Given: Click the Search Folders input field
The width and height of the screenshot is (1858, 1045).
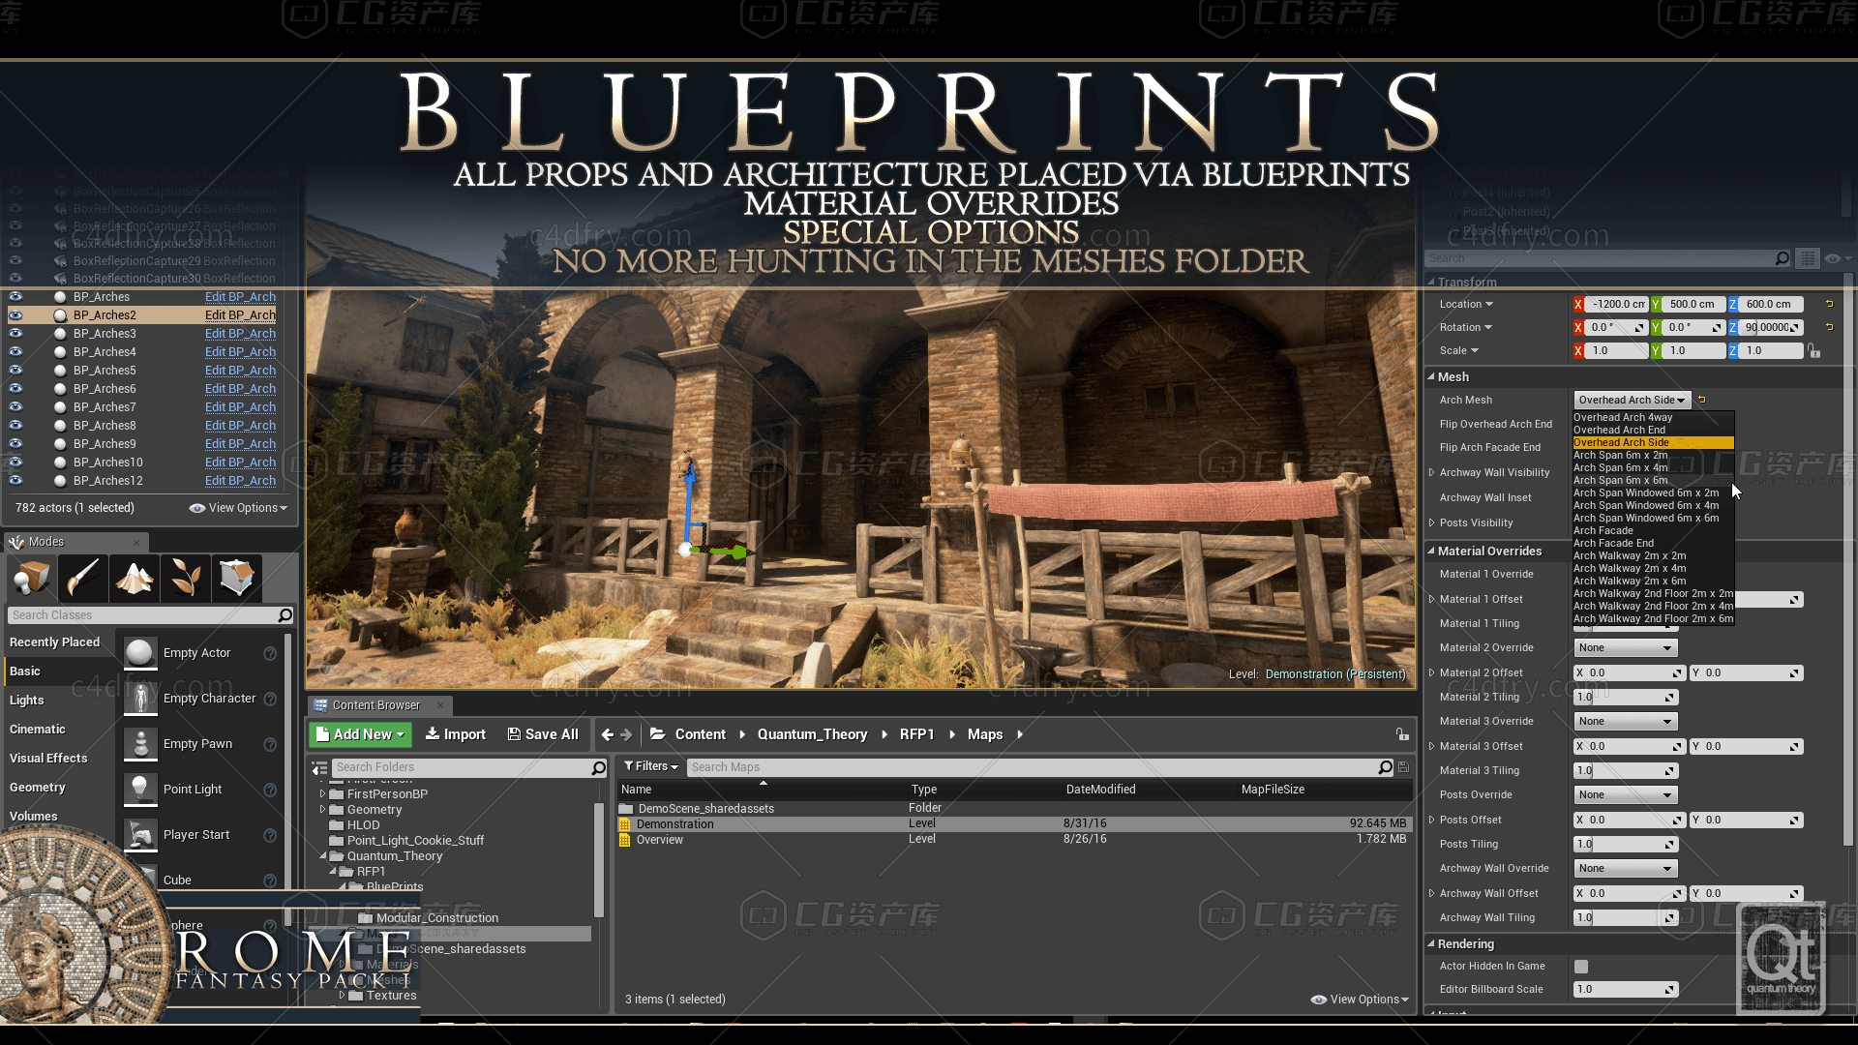Looking at the screenshot, I should click(x=462, y=768).
